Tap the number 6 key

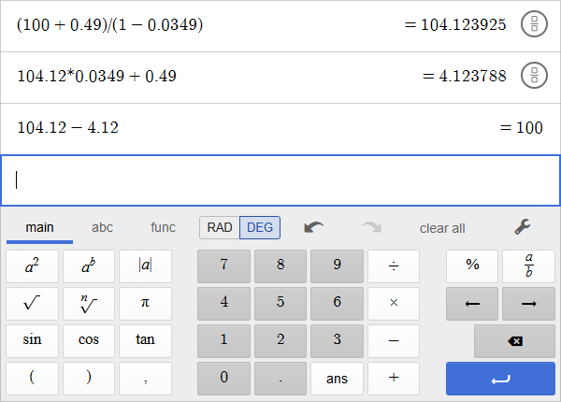(x=337, y=304)
